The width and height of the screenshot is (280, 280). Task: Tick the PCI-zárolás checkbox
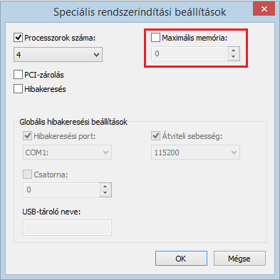coord(18,75)
